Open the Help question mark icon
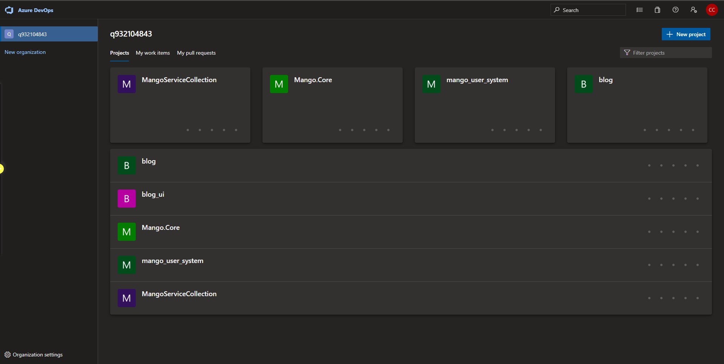The width and height of the screenshot is (724, 364). [x=675, y=10]
